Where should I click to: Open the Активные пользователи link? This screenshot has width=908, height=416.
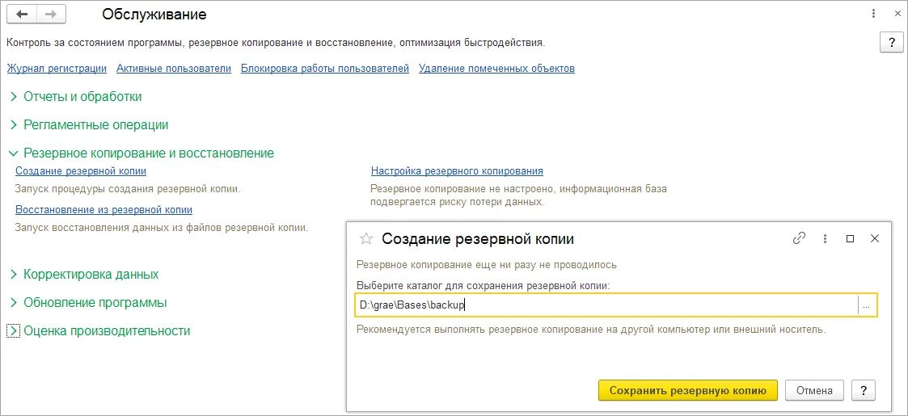(174, 69)
